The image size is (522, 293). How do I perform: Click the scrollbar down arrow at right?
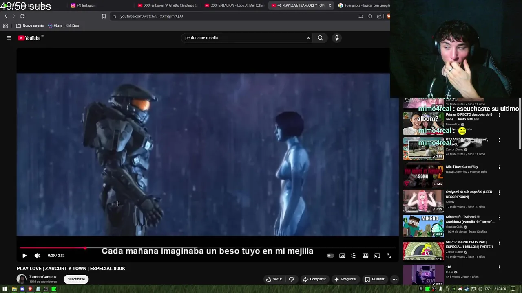click(520, 282)
